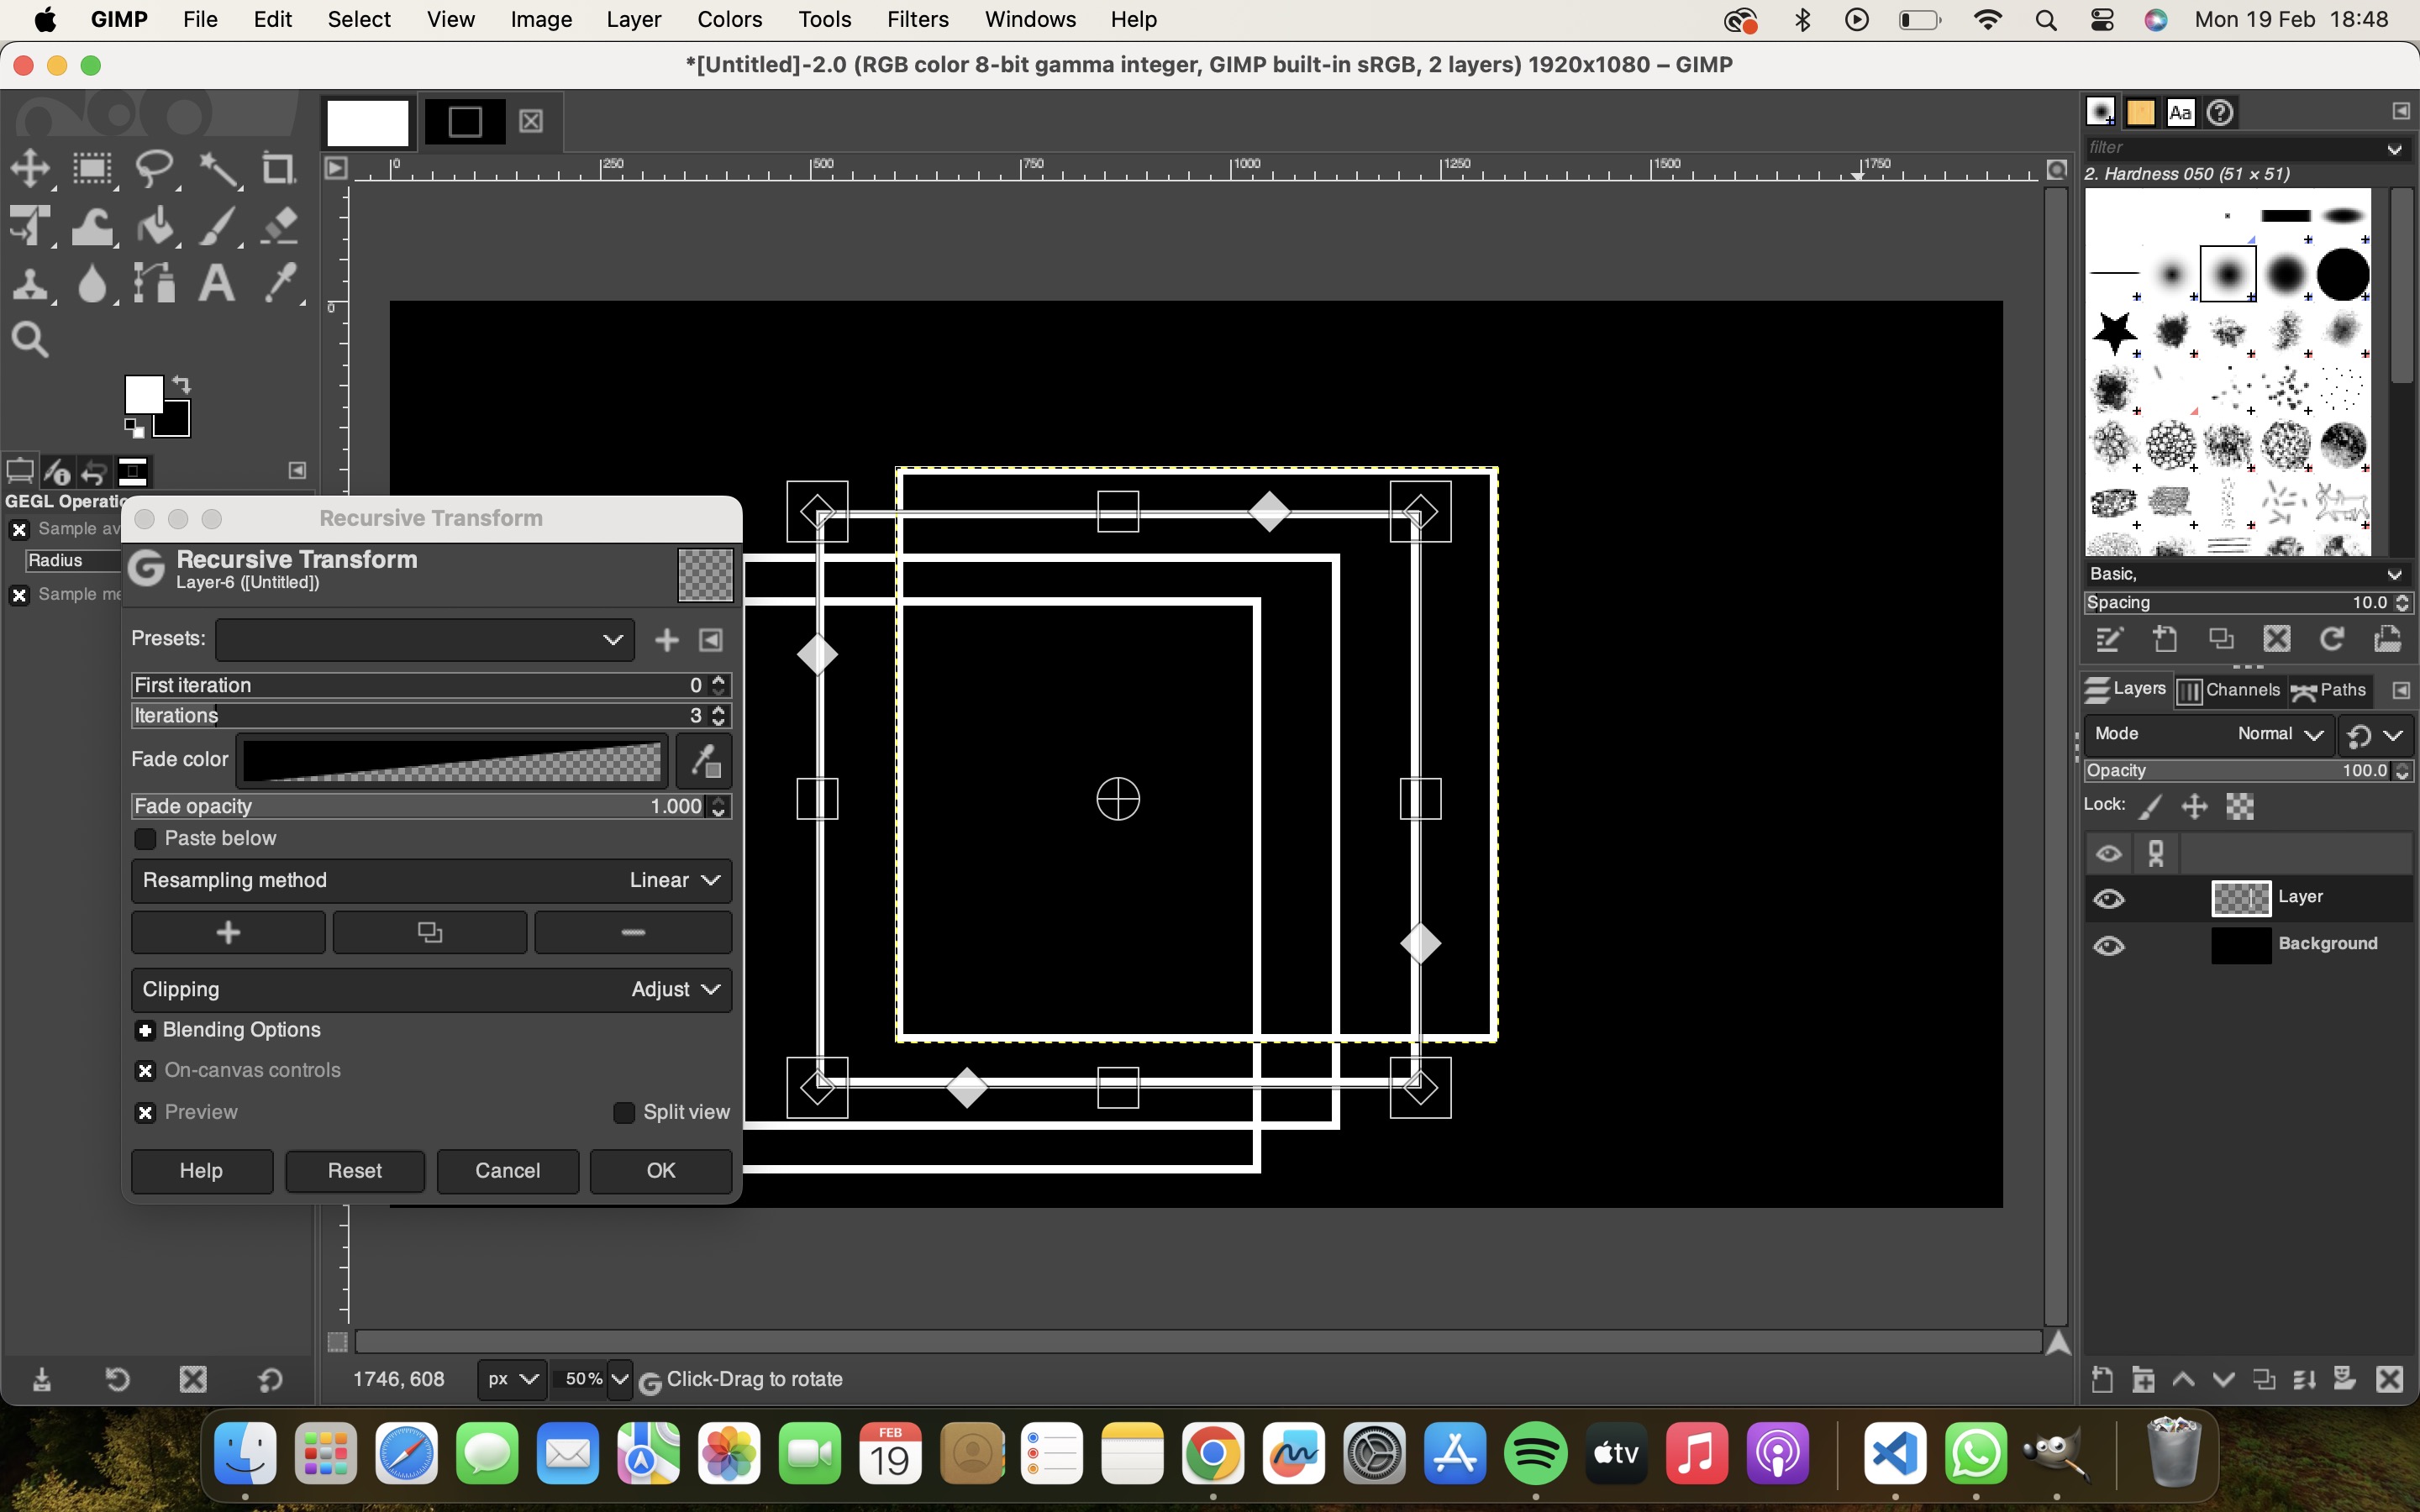The height and width of the screenshot is (1512, 2420).
Task: Open Resampling method dropdown
Action: (x=676, y=879)
